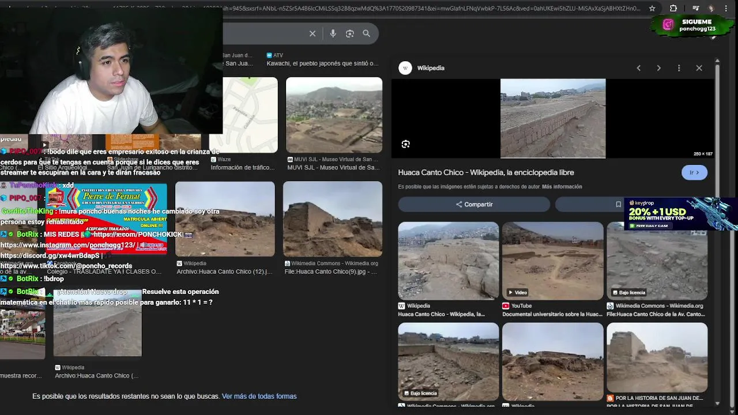Open the bottom-row Bajo licencia related thumbnail
738x415 pixels.
click(448, 361)
